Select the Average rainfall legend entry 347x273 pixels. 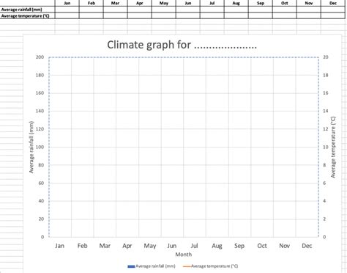152,266
